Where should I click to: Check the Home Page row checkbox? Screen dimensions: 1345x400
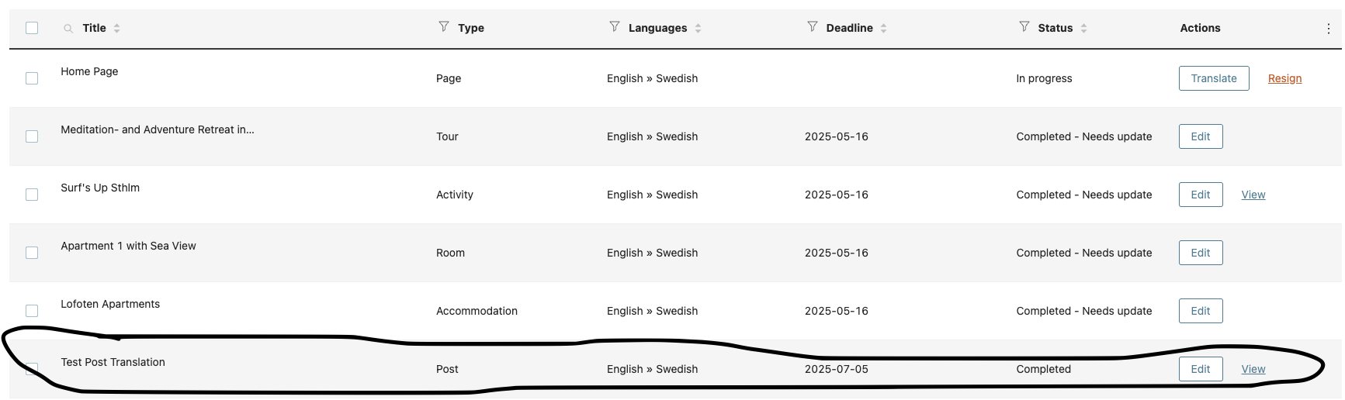pyautogui.click(x=32, y=78)
